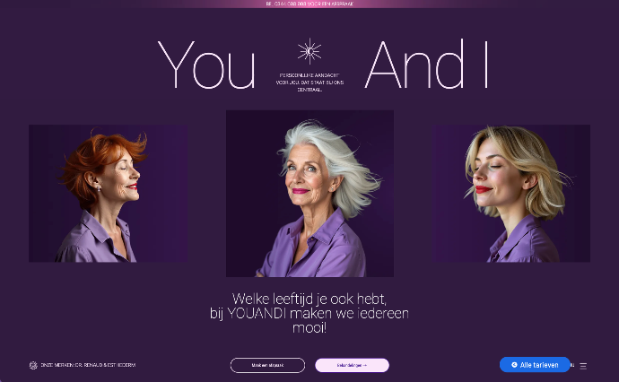Click the 'MENU' label beside hamburger icon
619x382 pixels.
(572, 366)
